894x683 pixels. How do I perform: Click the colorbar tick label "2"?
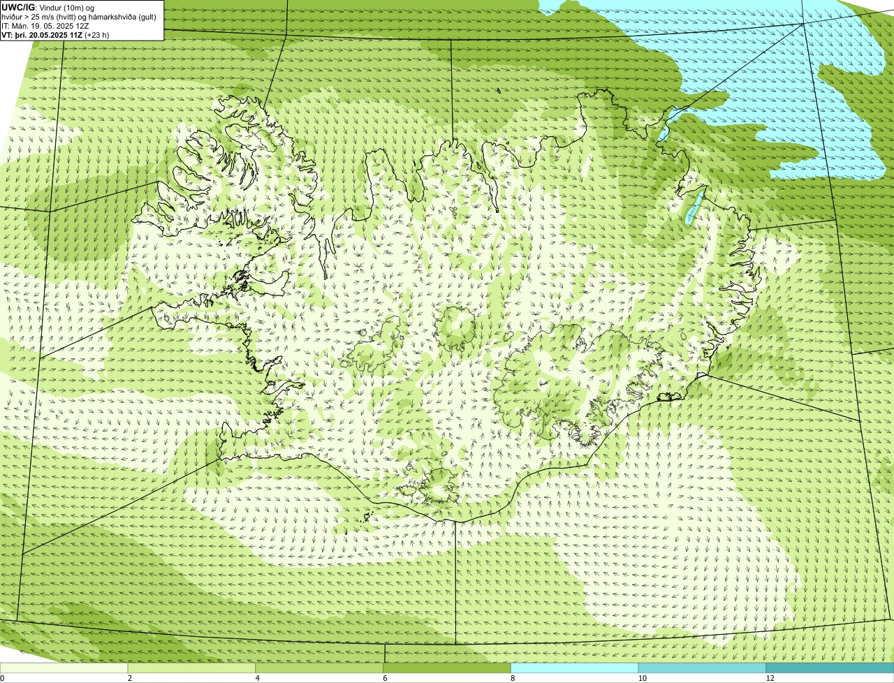tap(129, 678)
